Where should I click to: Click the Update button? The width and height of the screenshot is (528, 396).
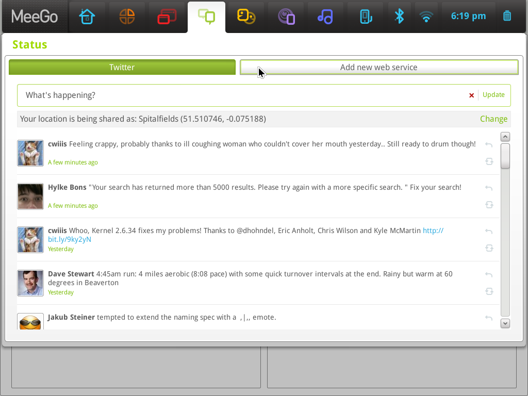coord(493,95)
